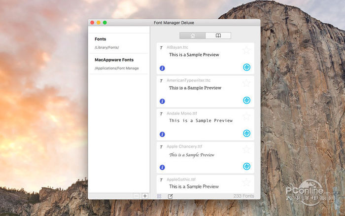Switch to the home tab
The width and height of the screenshot is (345, 216).
pyautogui.click(x=193, y=36)
